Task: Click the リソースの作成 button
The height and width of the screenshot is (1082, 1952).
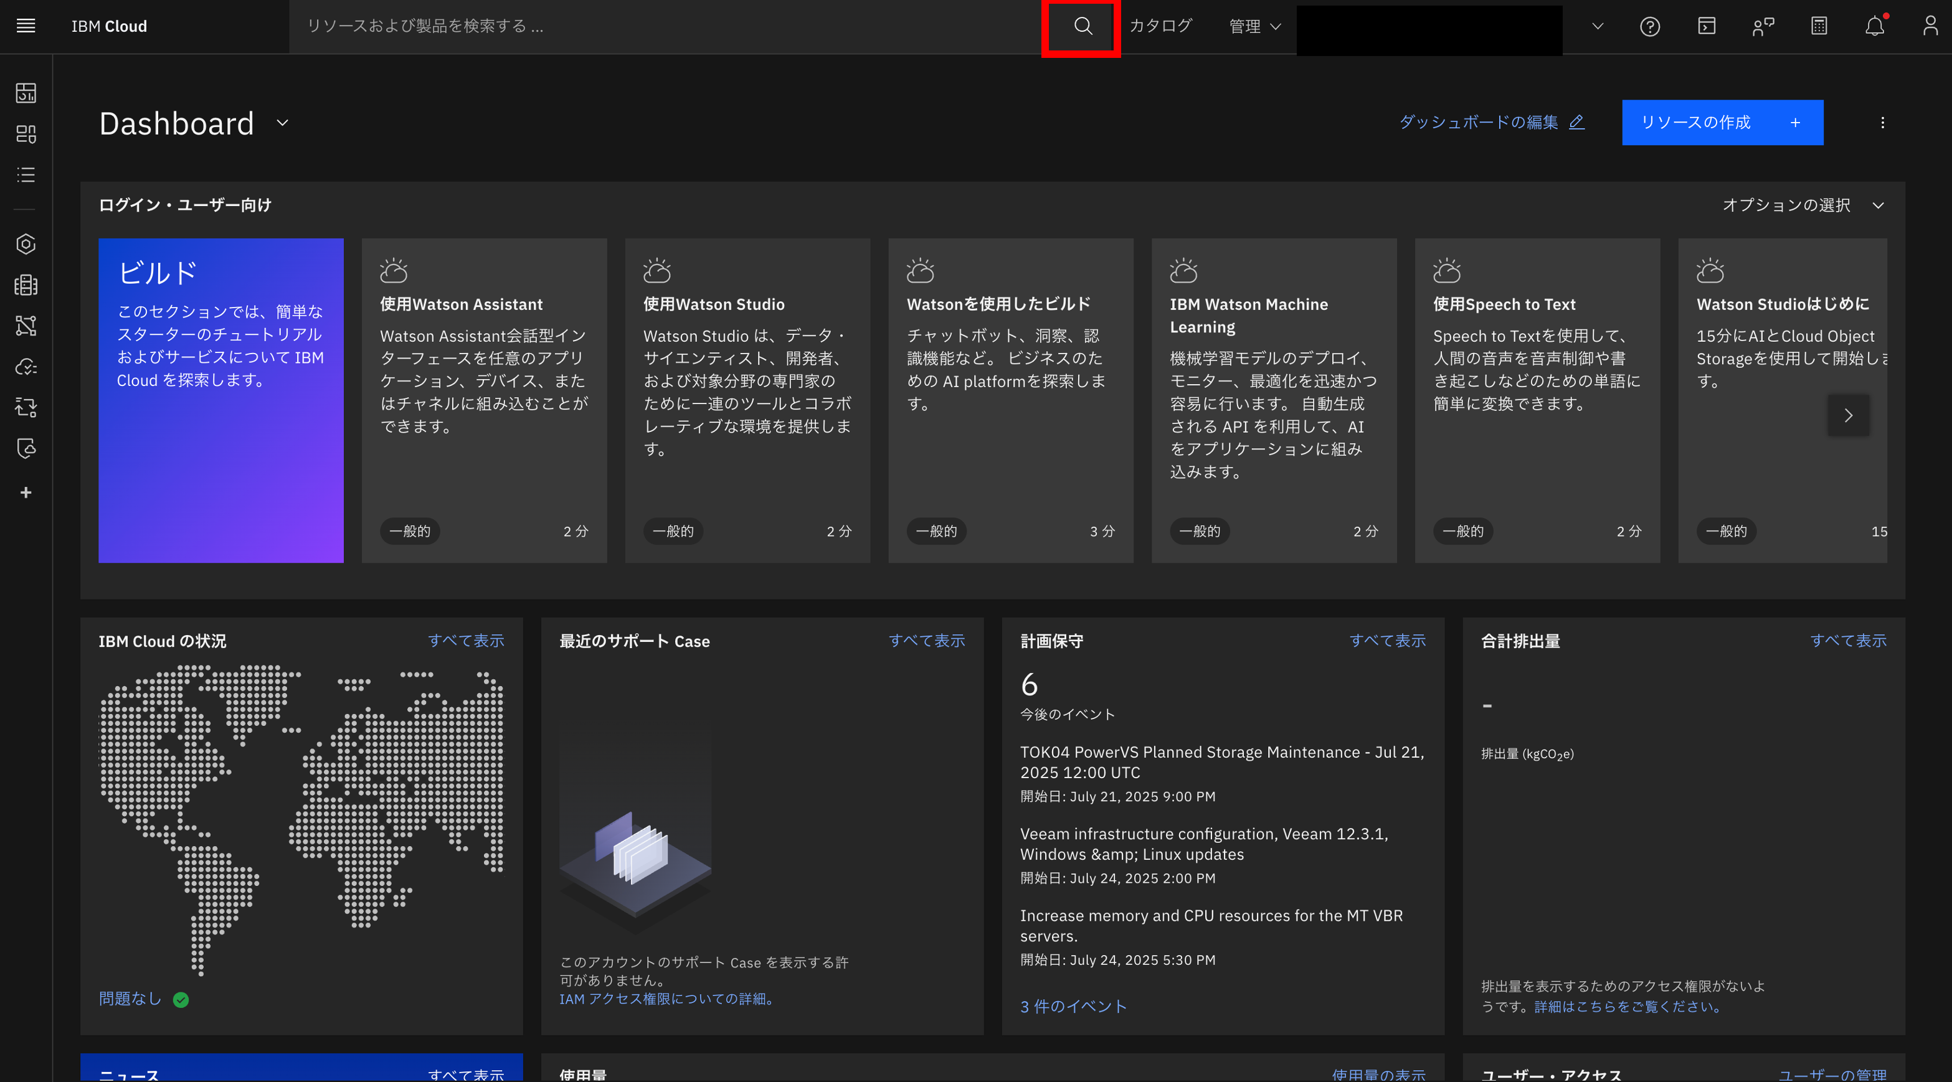Action: (1722, 123)
